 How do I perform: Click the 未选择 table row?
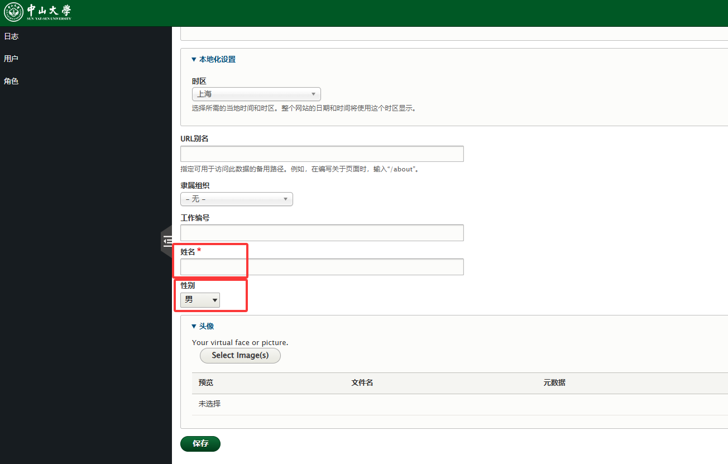[210, 404]
